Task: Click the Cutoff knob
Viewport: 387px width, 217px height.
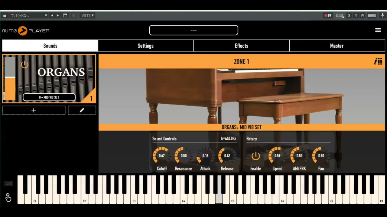Action: 162,156
